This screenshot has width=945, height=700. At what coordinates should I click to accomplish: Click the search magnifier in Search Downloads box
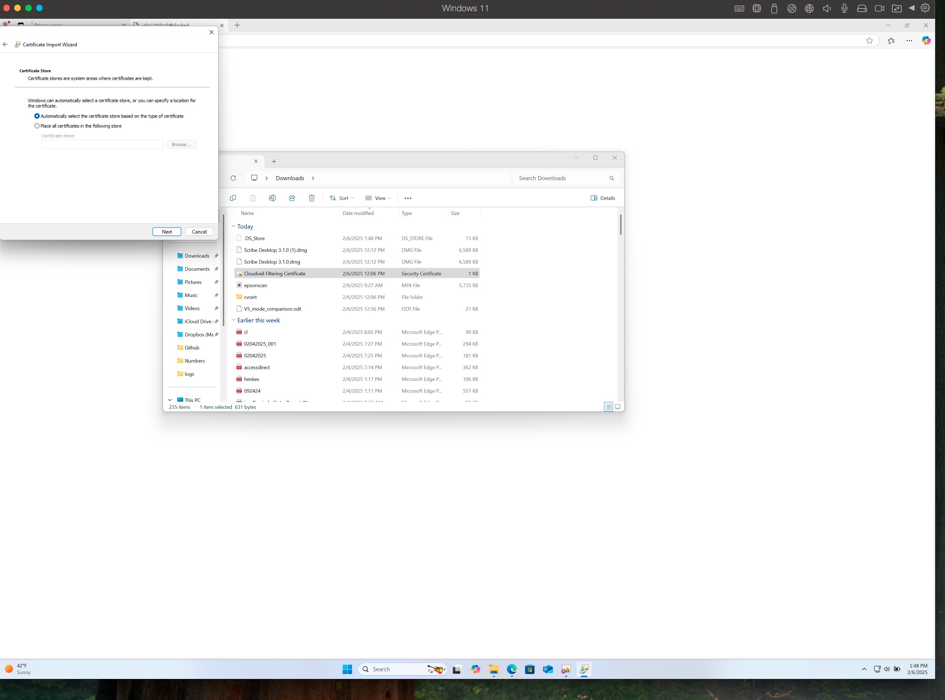612,178
